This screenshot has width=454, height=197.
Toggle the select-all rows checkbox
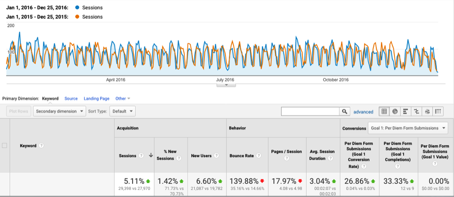5,145
